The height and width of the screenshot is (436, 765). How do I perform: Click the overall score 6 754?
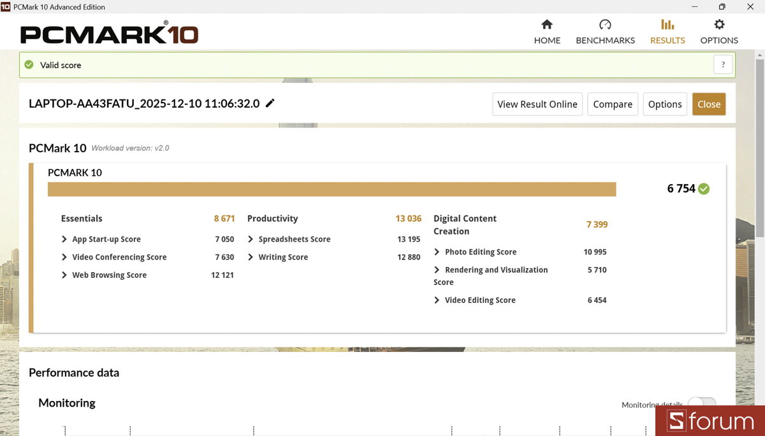click(681, 189)
